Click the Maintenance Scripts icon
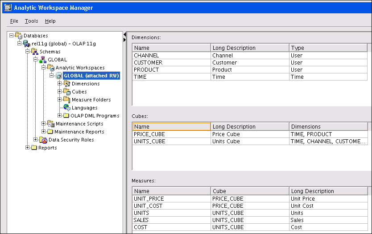Viewport: 372px width, 234px height. tap(50, 124)
